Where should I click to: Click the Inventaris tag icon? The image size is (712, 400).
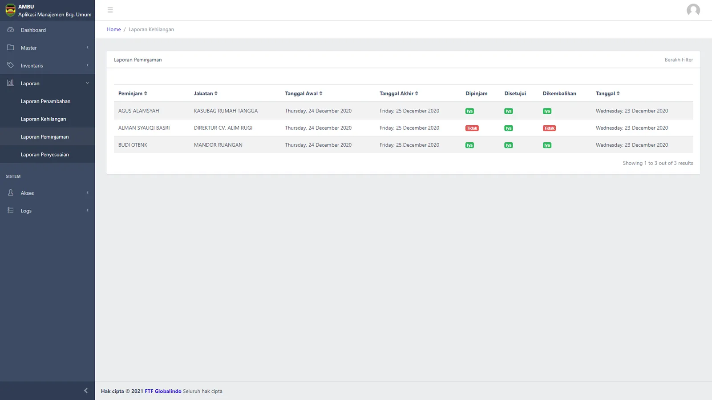tap(11, 65)
